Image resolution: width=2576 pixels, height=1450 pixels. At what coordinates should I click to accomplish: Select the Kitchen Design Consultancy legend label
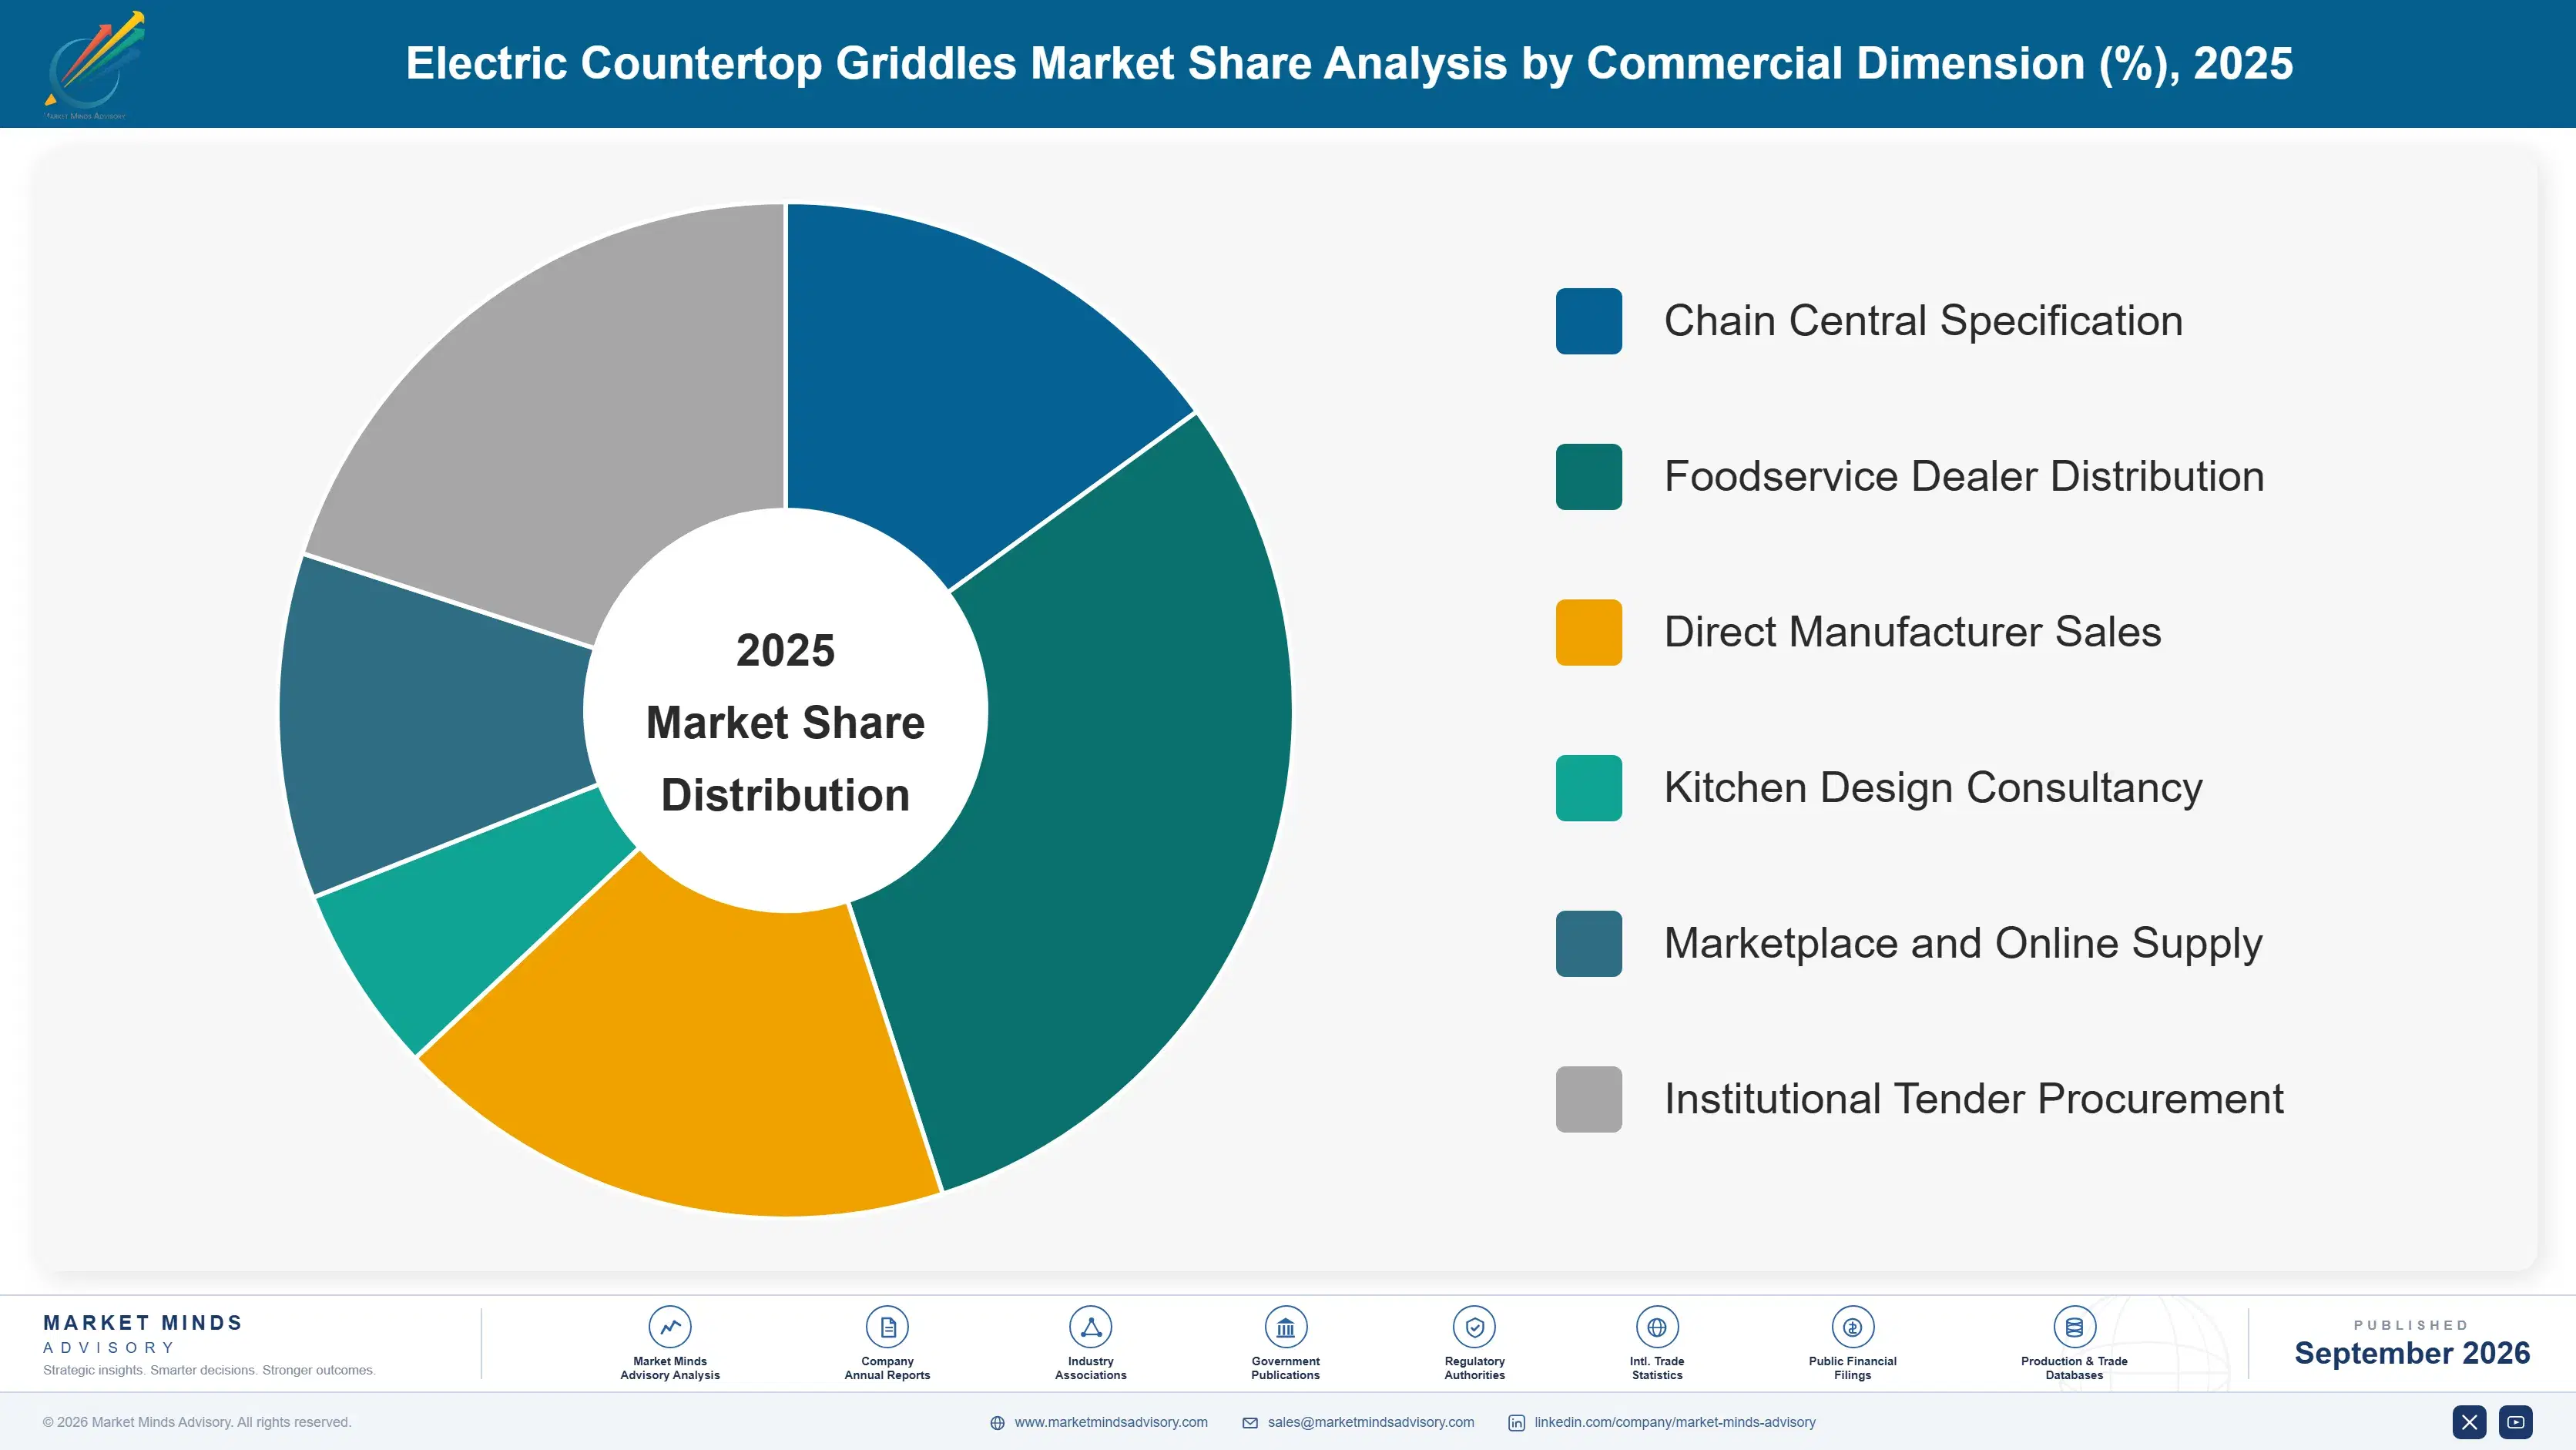(x=1933, y=788)
